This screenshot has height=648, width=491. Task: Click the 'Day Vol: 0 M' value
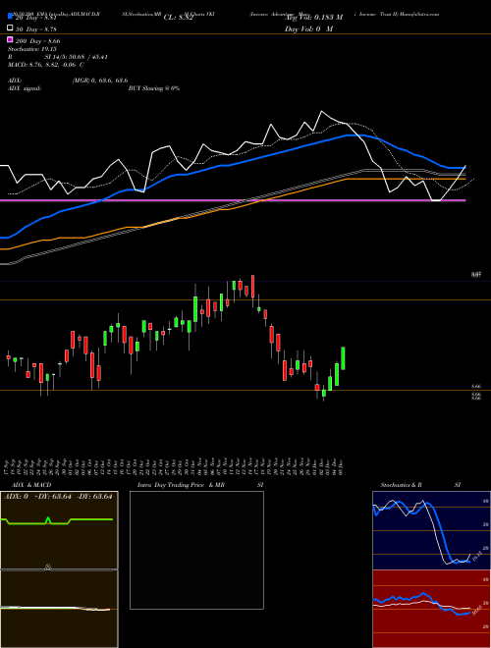point(308,28)
